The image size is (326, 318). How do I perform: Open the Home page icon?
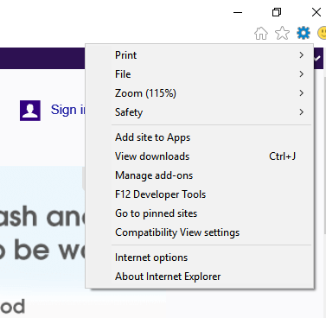point(261,33)
